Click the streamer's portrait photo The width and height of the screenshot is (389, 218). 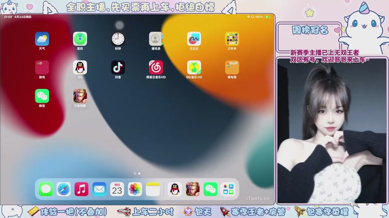tap(332, 131)
